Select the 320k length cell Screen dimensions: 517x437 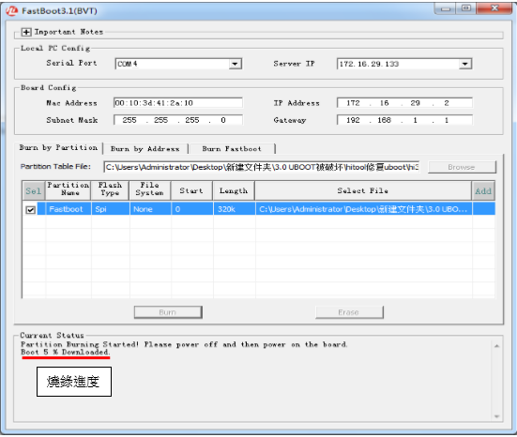[x=234, y=209]
